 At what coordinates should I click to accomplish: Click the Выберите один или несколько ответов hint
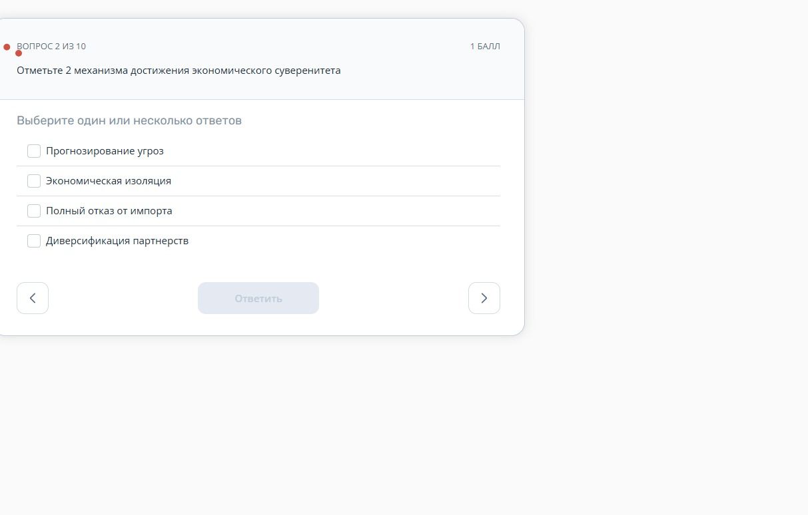129,120
